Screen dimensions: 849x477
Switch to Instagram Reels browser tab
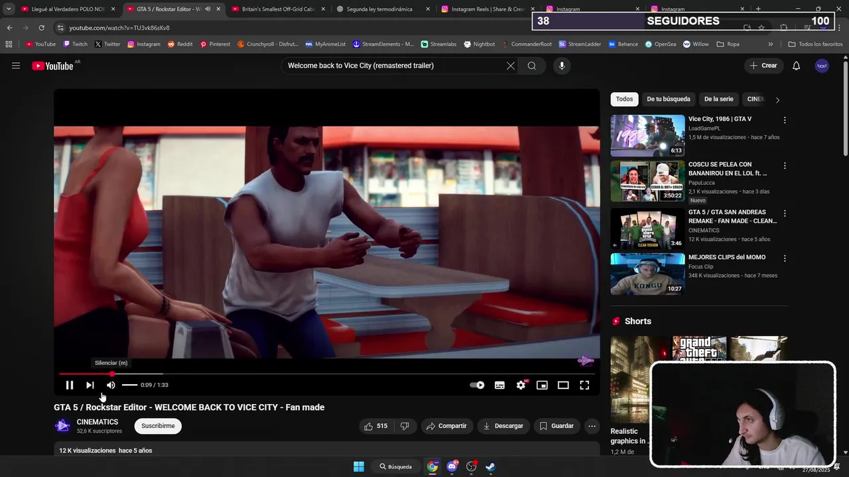click(488, 9)
